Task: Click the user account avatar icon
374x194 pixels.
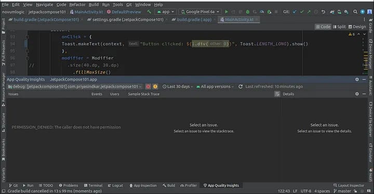Action: 370,12
